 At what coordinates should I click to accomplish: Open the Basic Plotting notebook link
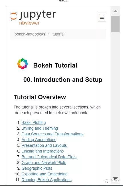click(x=34, y=122)
